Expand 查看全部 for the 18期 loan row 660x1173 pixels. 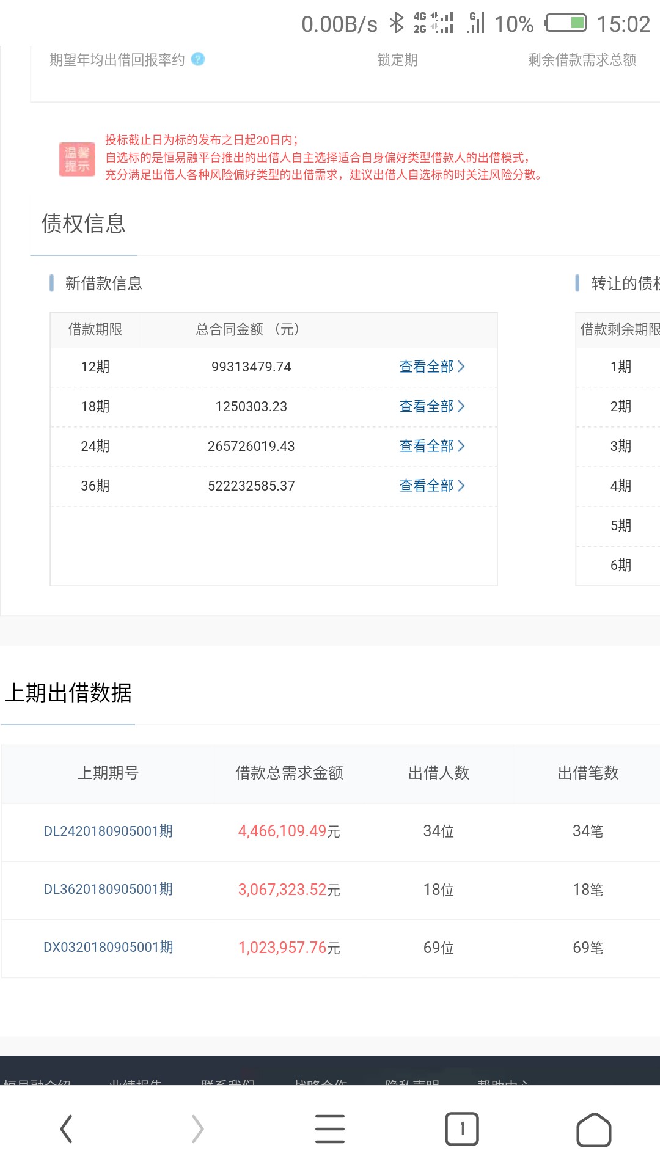coord(431,406)
